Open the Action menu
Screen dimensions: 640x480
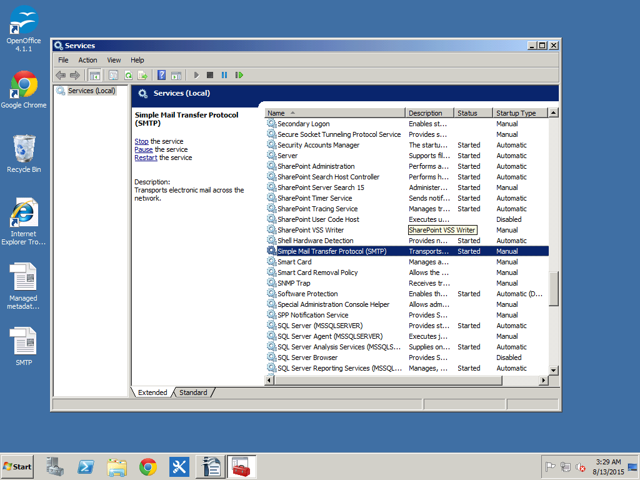click(x=87, y=60)
